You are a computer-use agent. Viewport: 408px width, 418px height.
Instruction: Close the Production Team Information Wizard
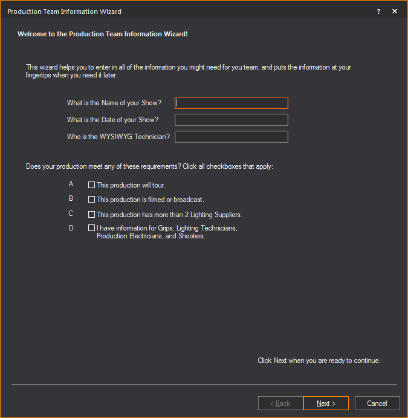[x=395, y=11]
